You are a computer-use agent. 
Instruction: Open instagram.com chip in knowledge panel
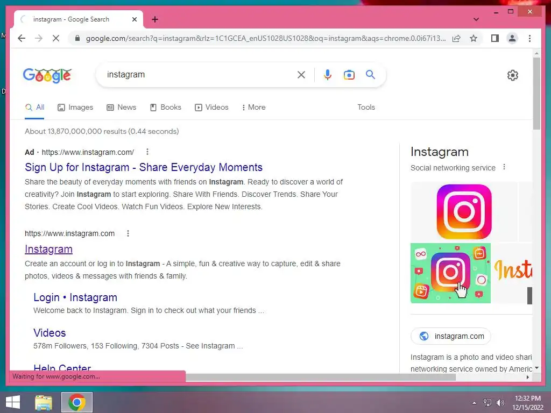click(451, 336)
